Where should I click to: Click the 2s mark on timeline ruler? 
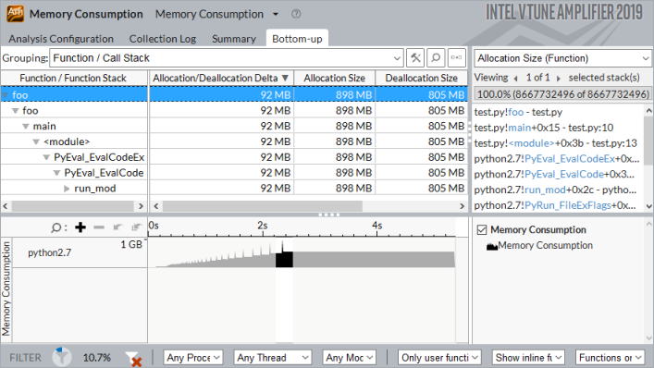263,226
